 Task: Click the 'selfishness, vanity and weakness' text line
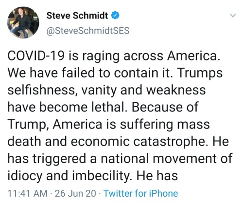(x=106, y=90)
